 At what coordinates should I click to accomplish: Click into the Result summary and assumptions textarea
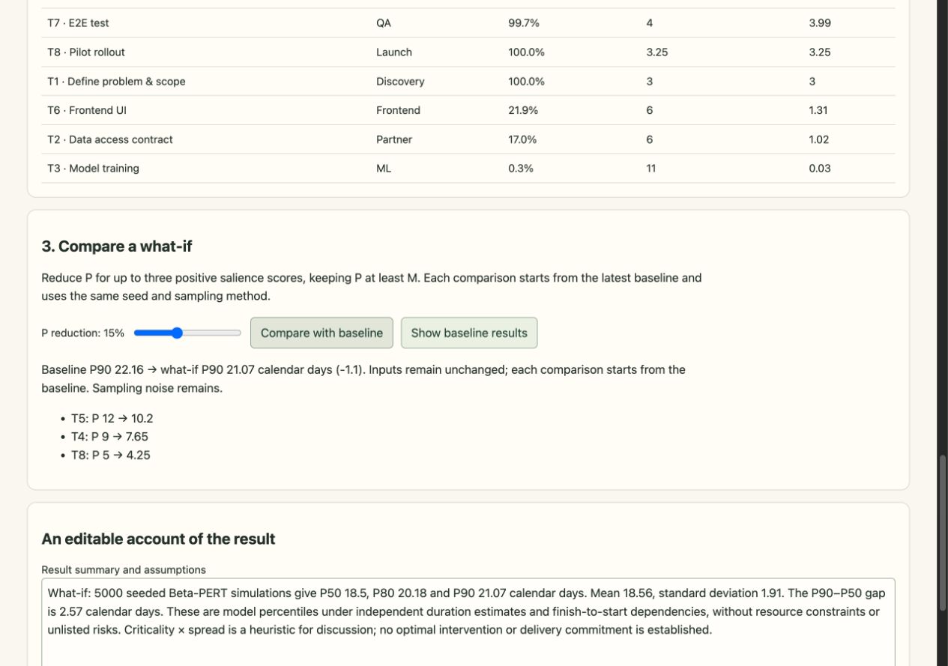coord(468,622)
